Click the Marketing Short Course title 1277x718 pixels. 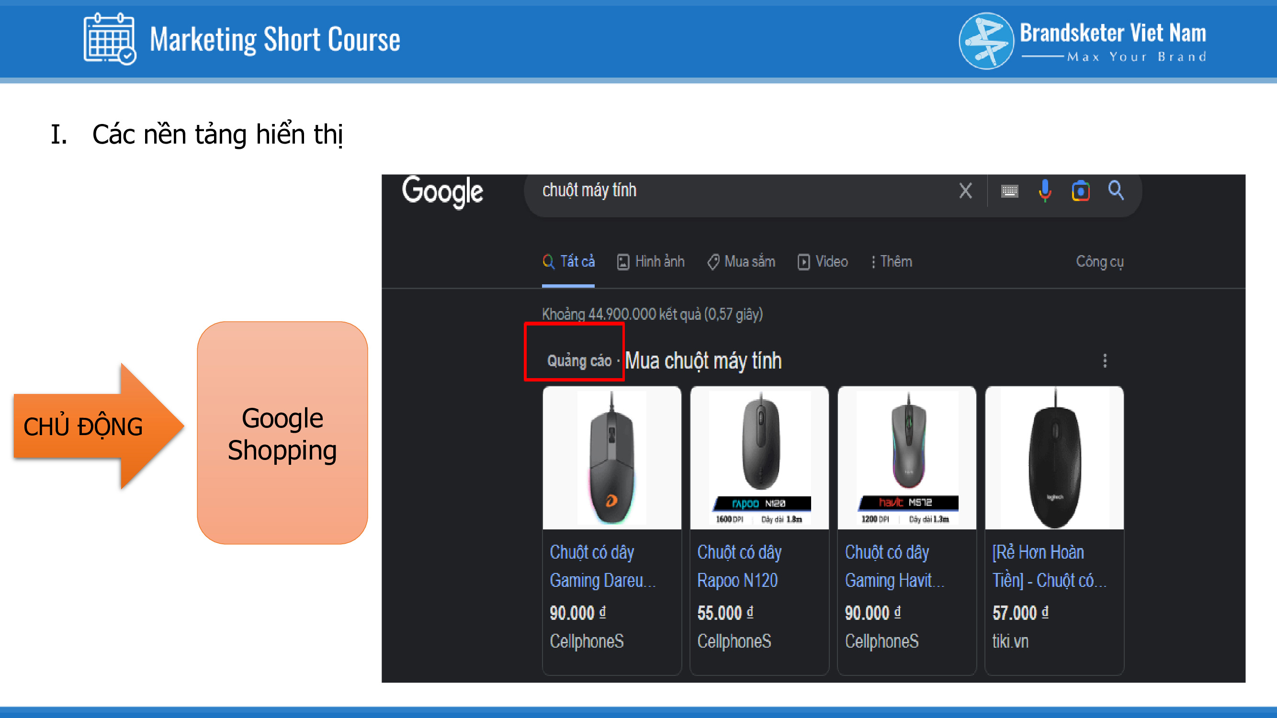(275, 40)
